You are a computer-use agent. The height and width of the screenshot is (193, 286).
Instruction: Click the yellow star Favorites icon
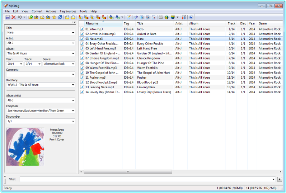[x=54, y=17]
